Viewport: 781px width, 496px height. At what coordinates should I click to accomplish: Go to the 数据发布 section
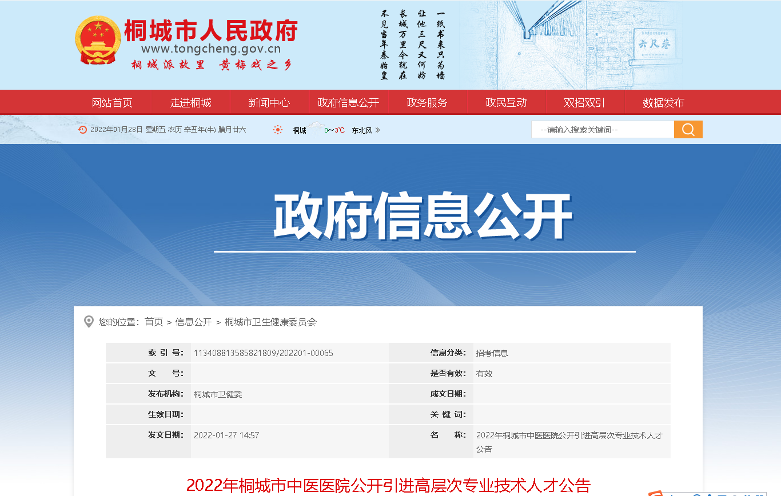click(663, 103)
